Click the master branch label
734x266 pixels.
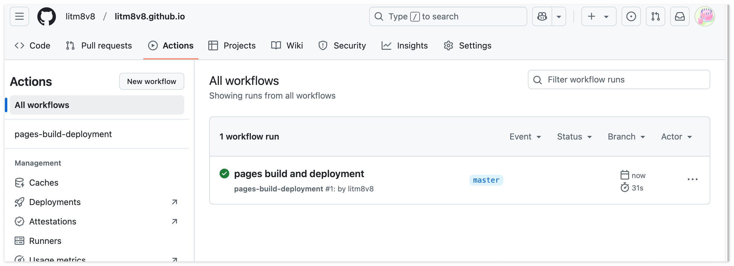[x=486, y=180]
